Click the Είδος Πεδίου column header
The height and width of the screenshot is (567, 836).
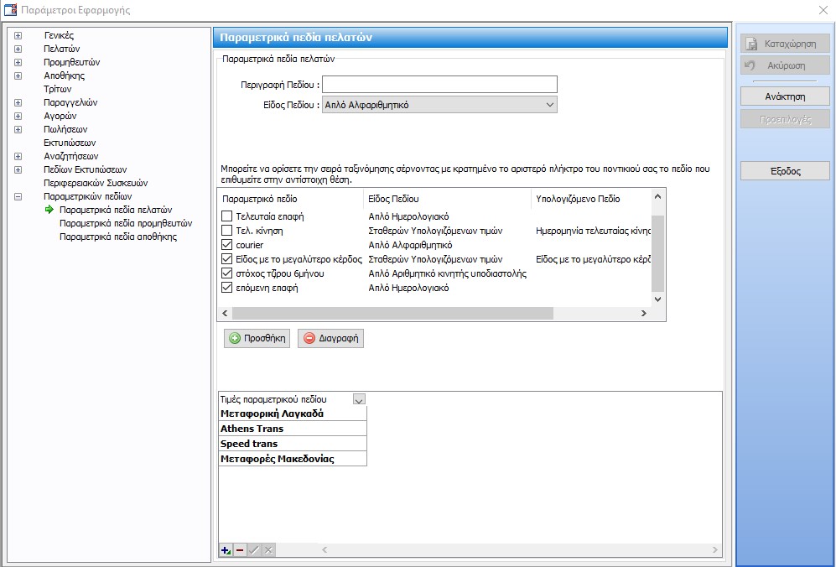click(x=447, y=199)
